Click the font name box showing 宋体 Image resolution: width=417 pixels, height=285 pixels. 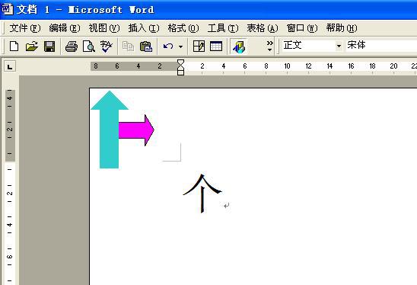(381, 45)
